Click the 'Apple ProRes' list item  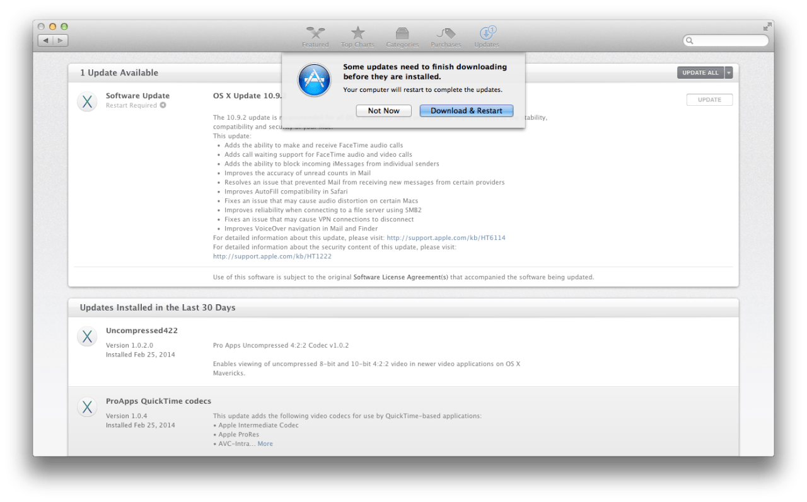click(238, 435)
